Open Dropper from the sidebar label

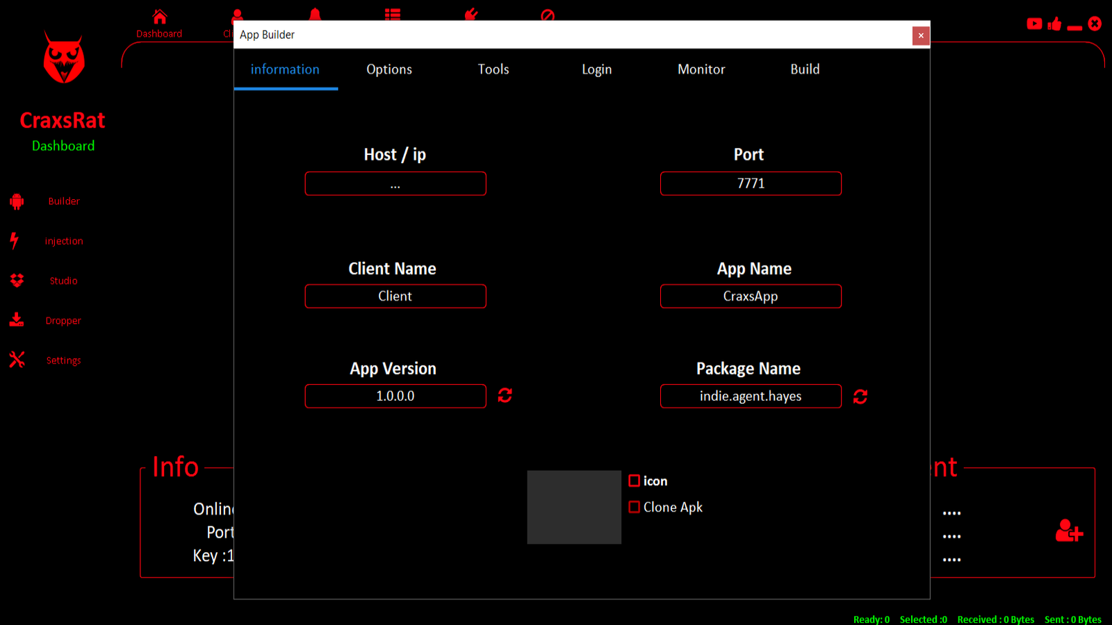63,321
